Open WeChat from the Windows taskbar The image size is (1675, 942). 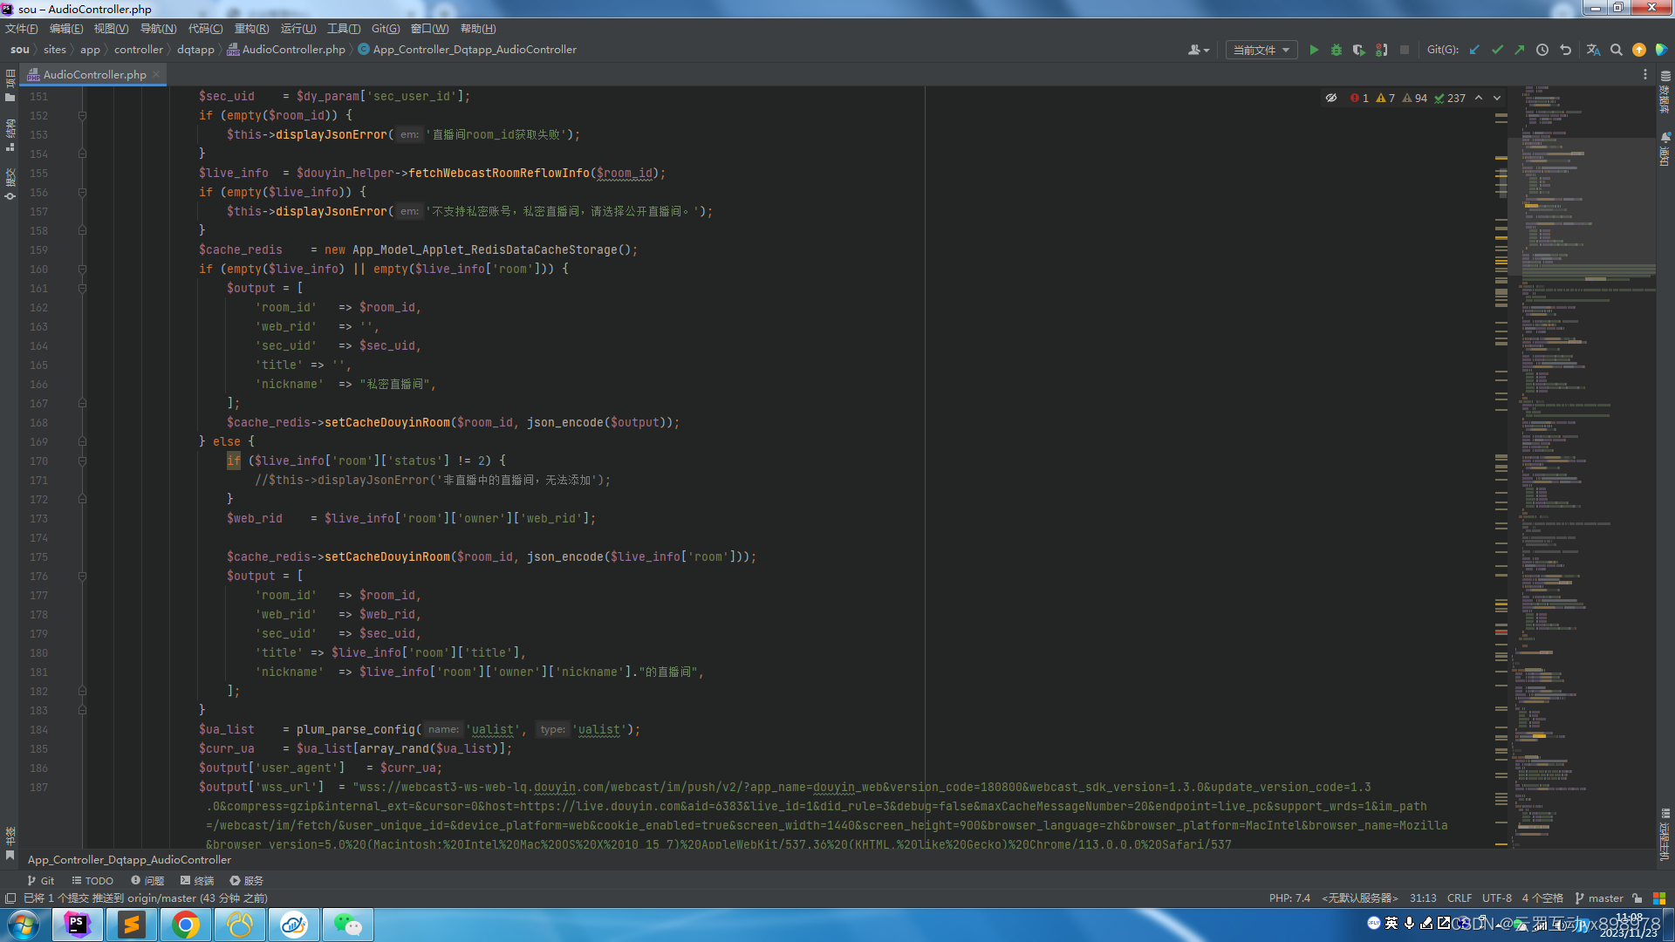[348, 925]
